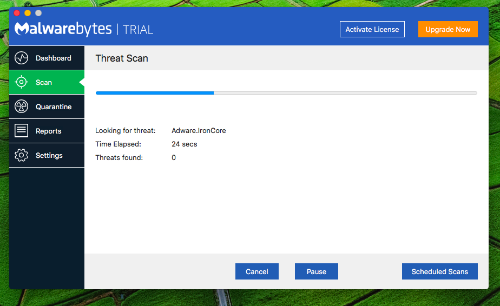Minimize the window with yellow button
Image resolution: width=500 pixels, height=306 pixels.
click(28, 13)
